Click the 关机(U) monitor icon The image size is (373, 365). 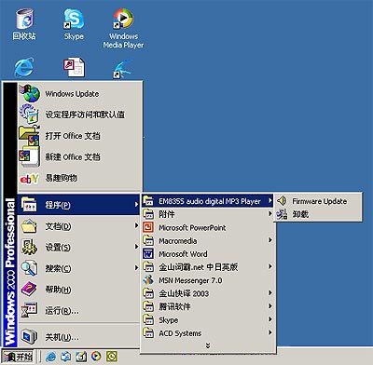29,336
